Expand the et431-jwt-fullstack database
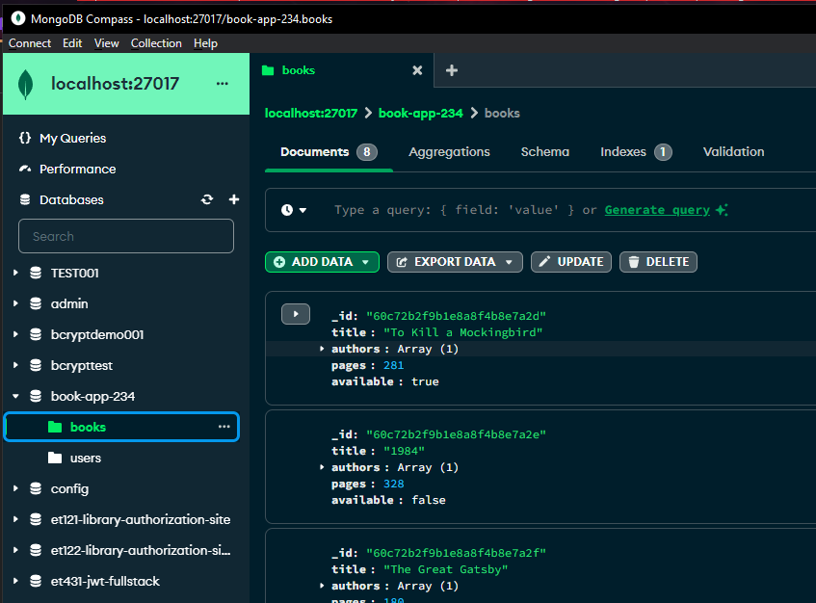This screenshot has width=816, height=603. 15,581
